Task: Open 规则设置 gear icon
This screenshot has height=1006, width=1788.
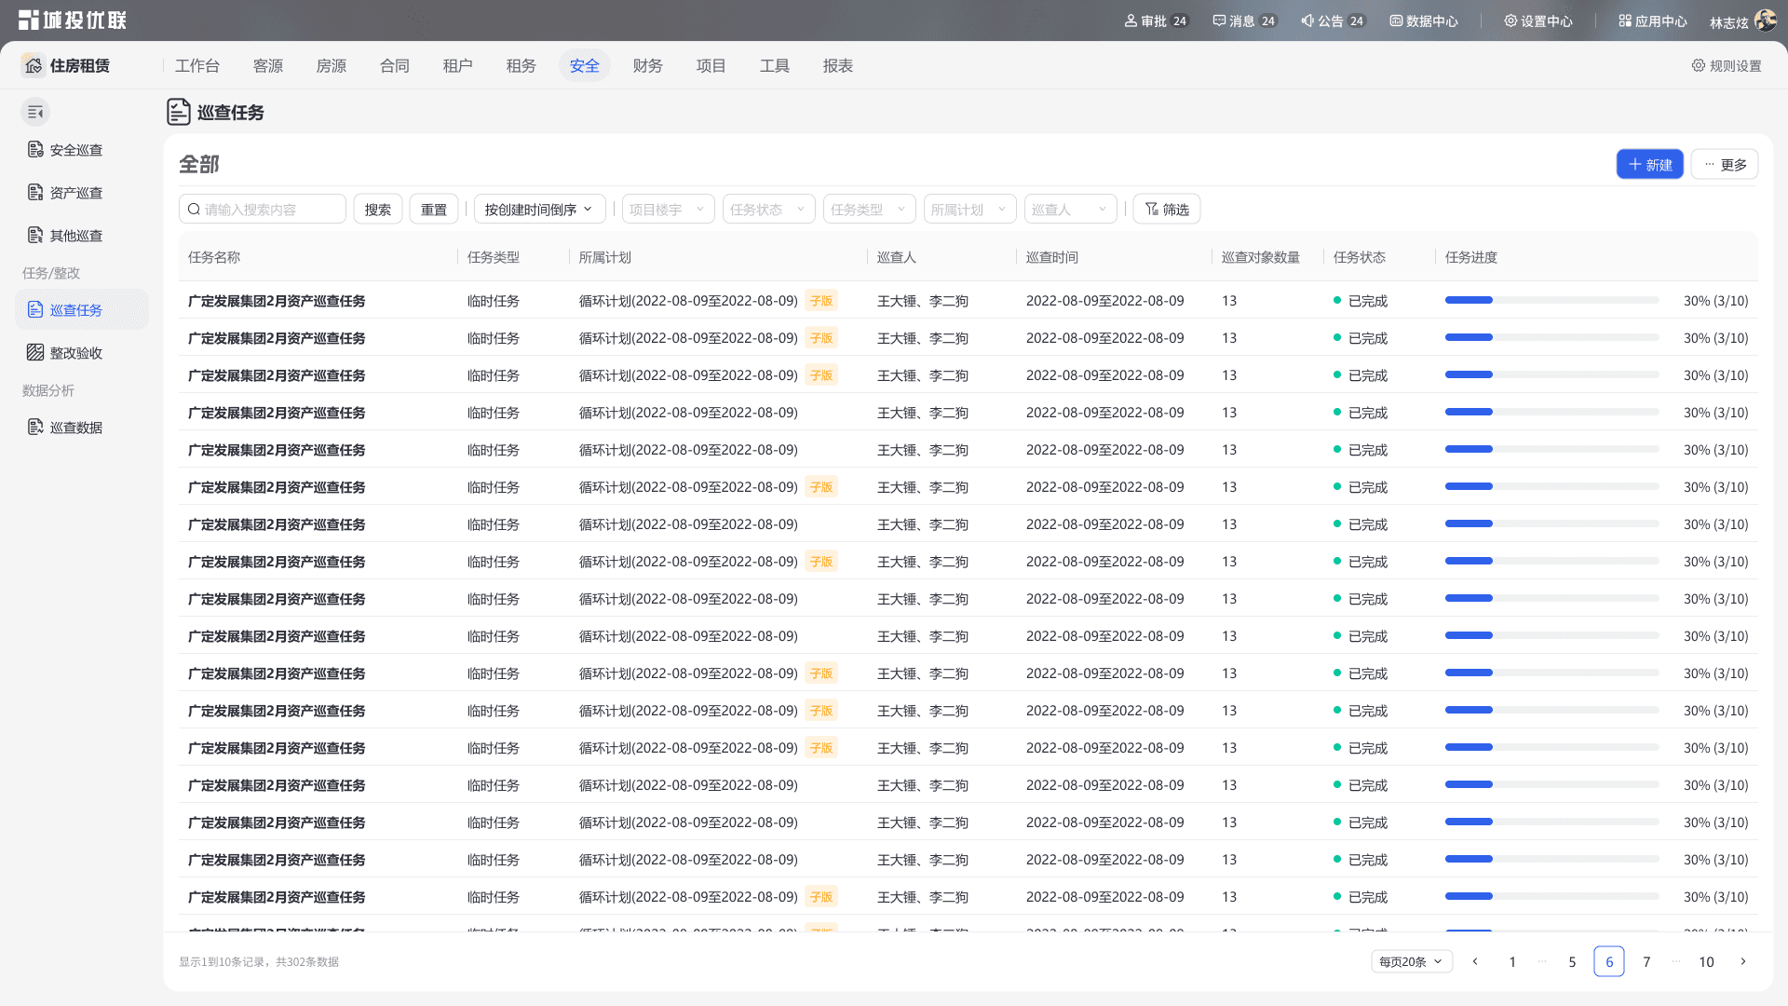Action: [1699, 65]
